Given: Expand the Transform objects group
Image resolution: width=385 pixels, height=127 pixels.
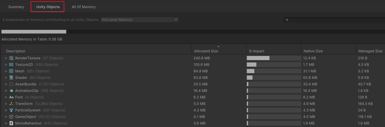Looking at the screenshot, I should (x=6, y=104).
